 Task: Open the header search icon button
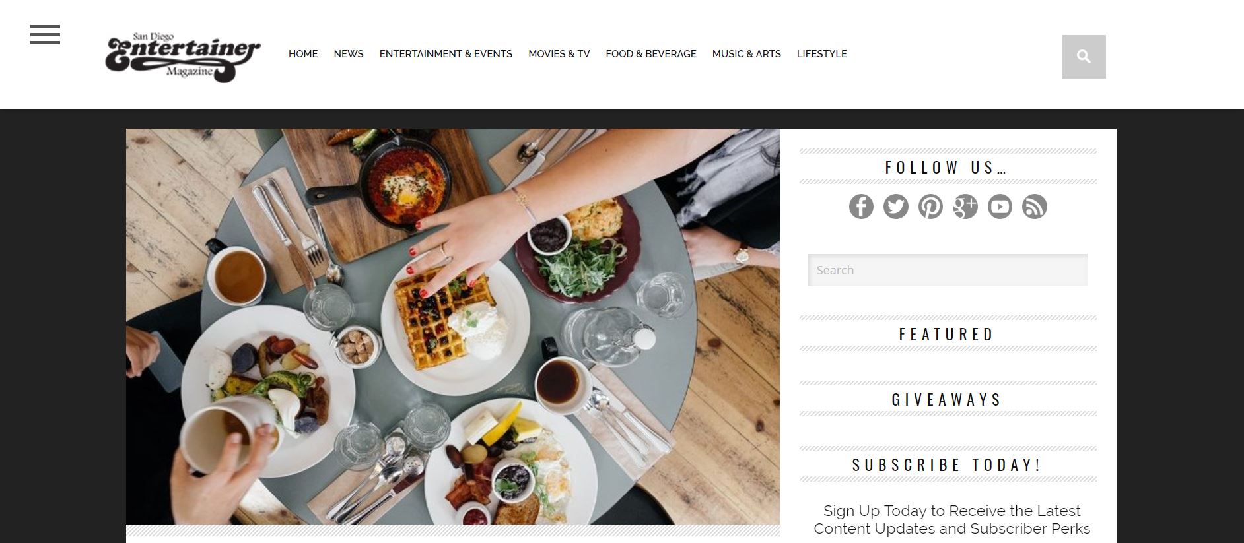click(x=1084, y=57)
